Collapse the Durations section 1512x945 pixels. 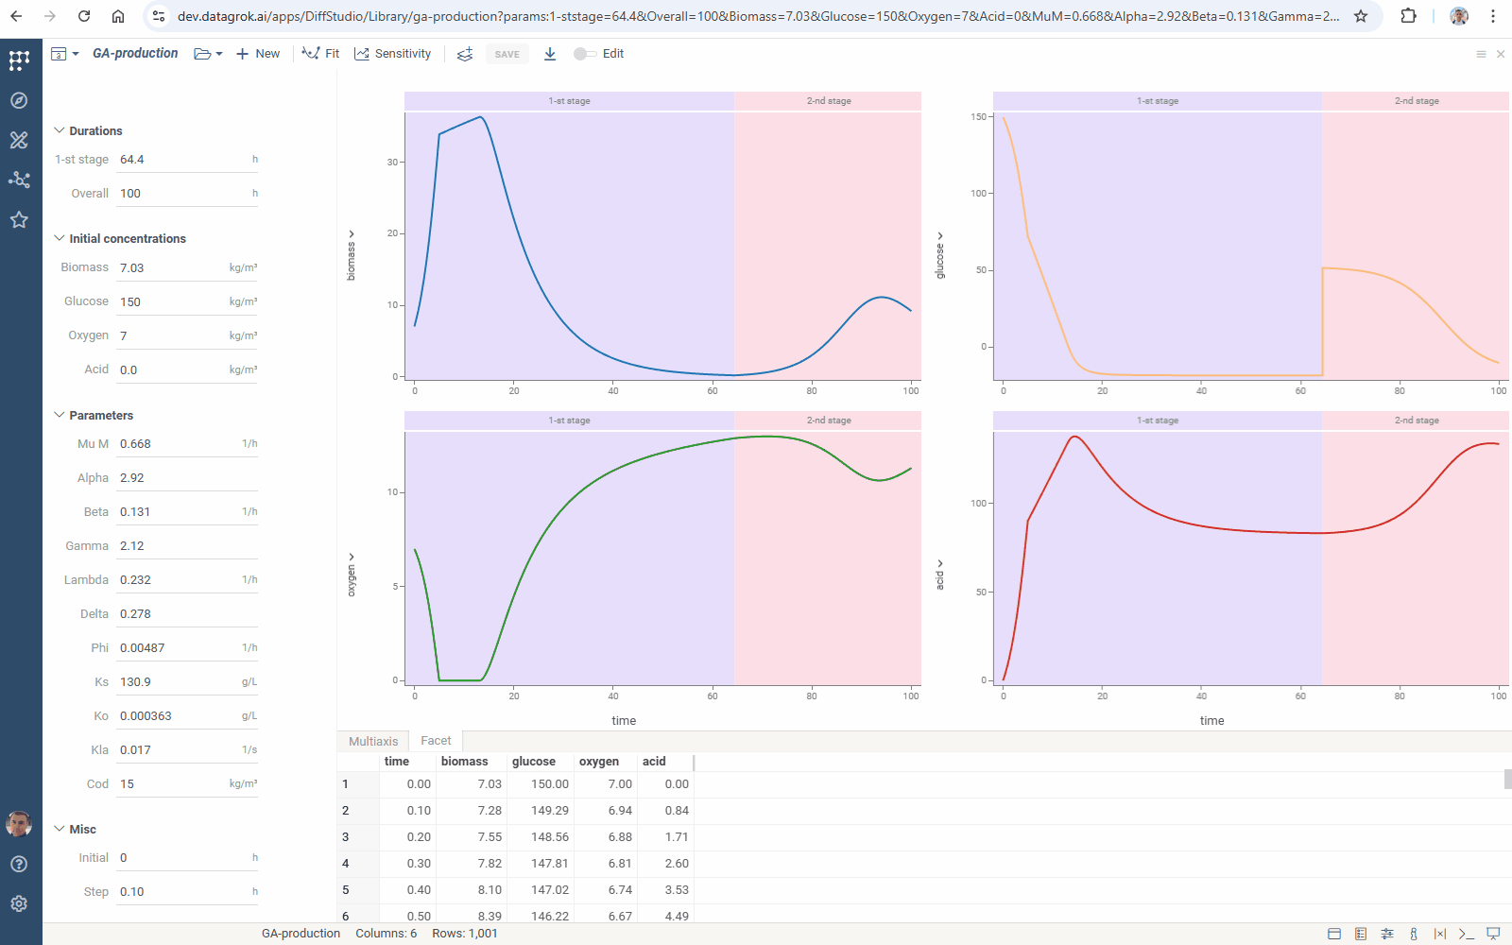coord(60,130)
